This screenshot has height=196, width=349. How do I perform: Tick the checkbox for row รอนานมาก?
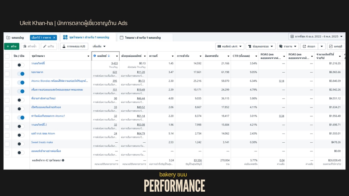[7, 74]
